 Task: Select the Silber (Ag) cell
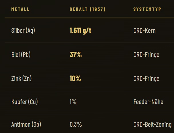click(x=23, y=30)
